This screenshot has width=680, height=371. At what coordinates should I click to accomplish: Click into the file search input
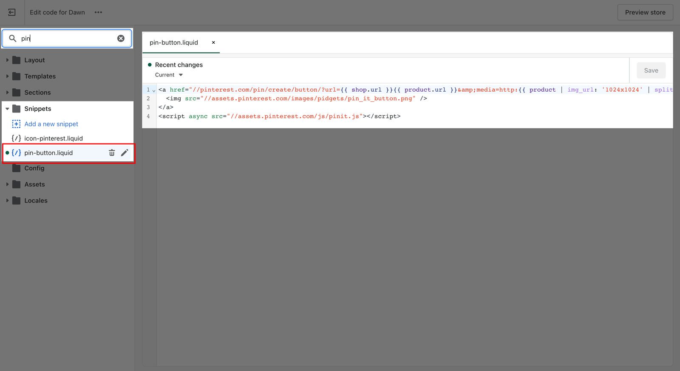point(68,38)
